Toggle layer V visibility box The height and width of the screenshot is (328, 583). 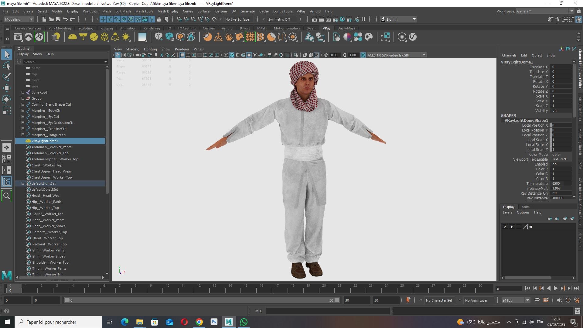click(505, 227)
